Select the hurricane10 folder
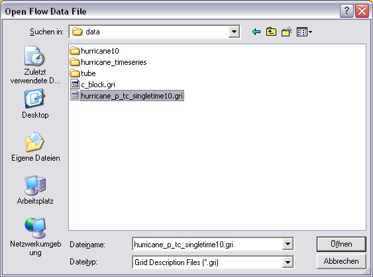This screenshot has height=277, width=373. click(95, 51)
